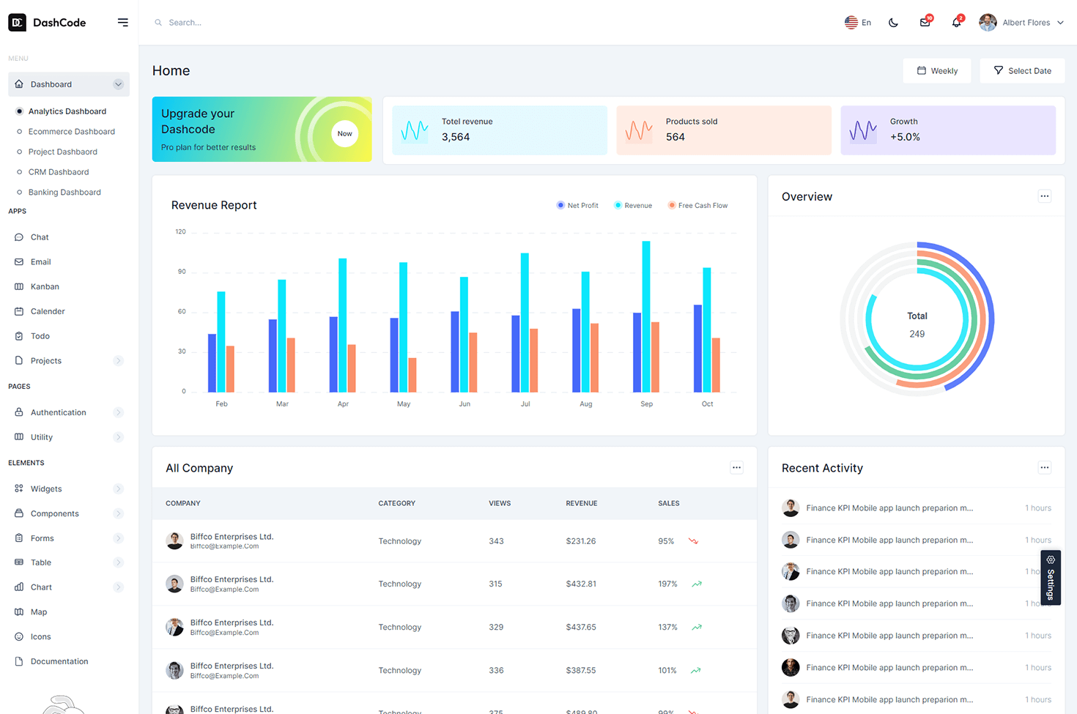Select Project Dashboard menu item
This screenshot has height=714, width=1077.
pos(63,152)
